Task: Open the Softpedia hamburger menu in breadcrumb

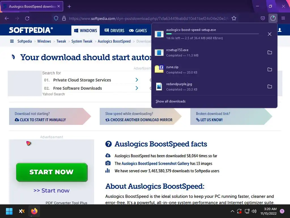Action: point(12,41)
